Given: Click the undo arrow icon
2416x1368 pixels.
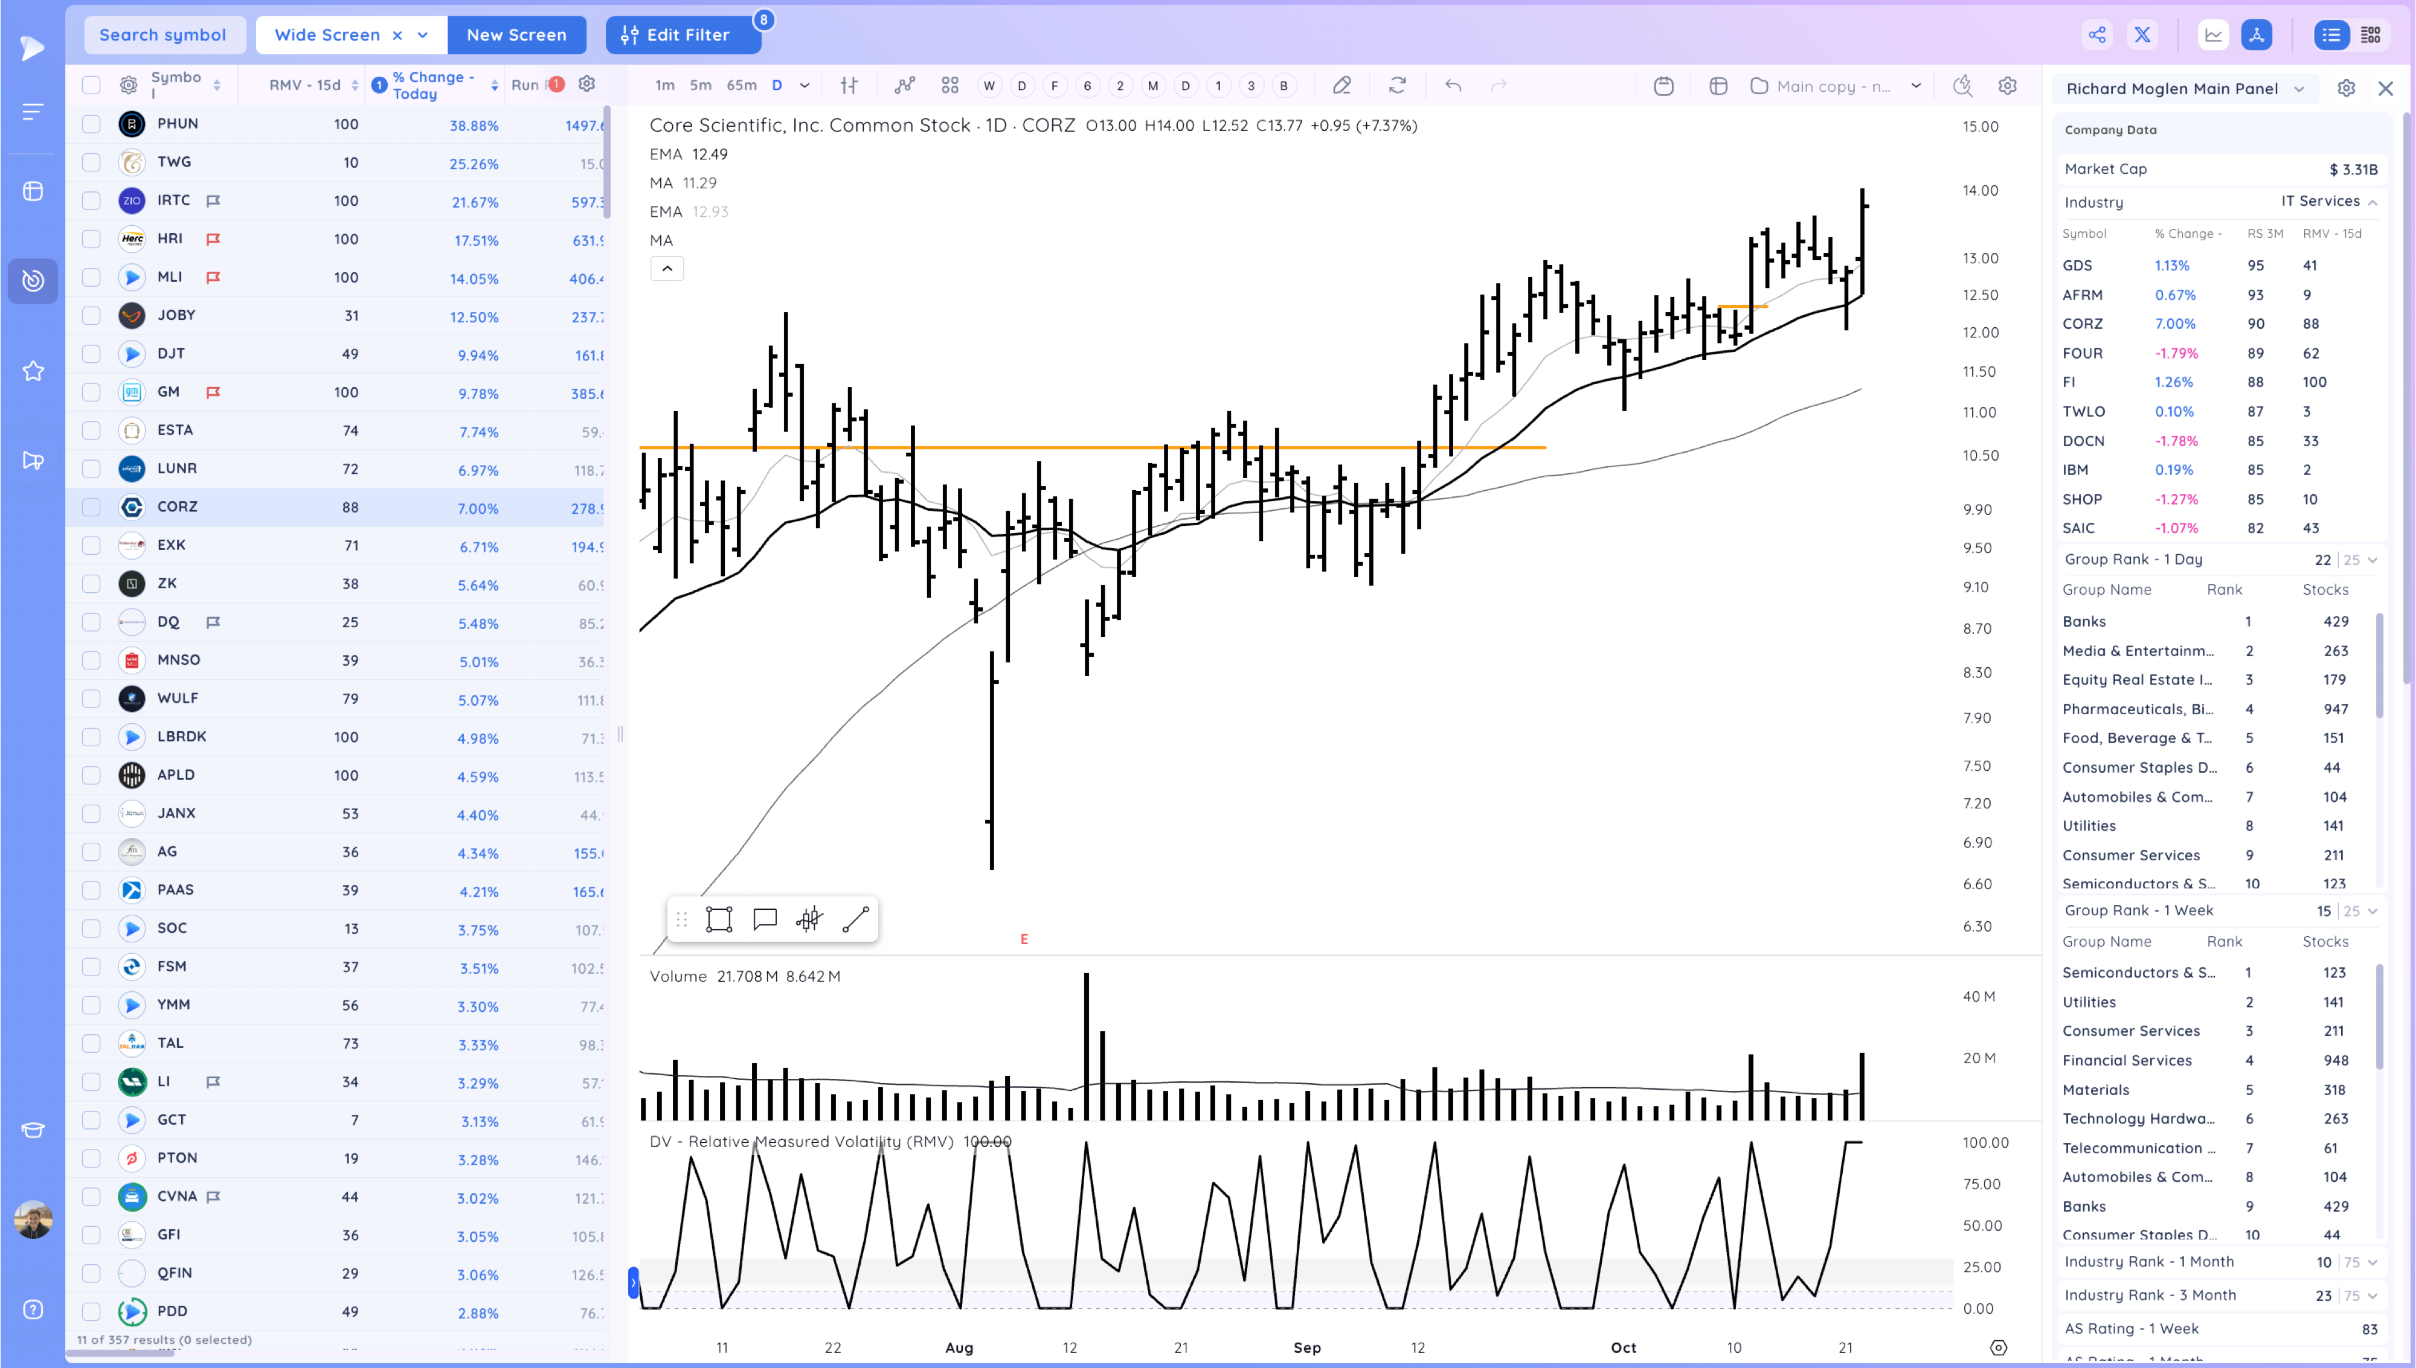Looking at the screenshot, I should 1453,86.
